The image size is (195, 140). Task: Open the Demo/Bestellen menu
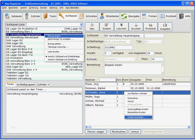(x=72, y=8)
